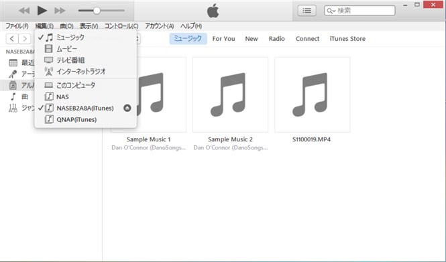Switch to the For You tab
446x262 pixels.
(x=223, y=39)
